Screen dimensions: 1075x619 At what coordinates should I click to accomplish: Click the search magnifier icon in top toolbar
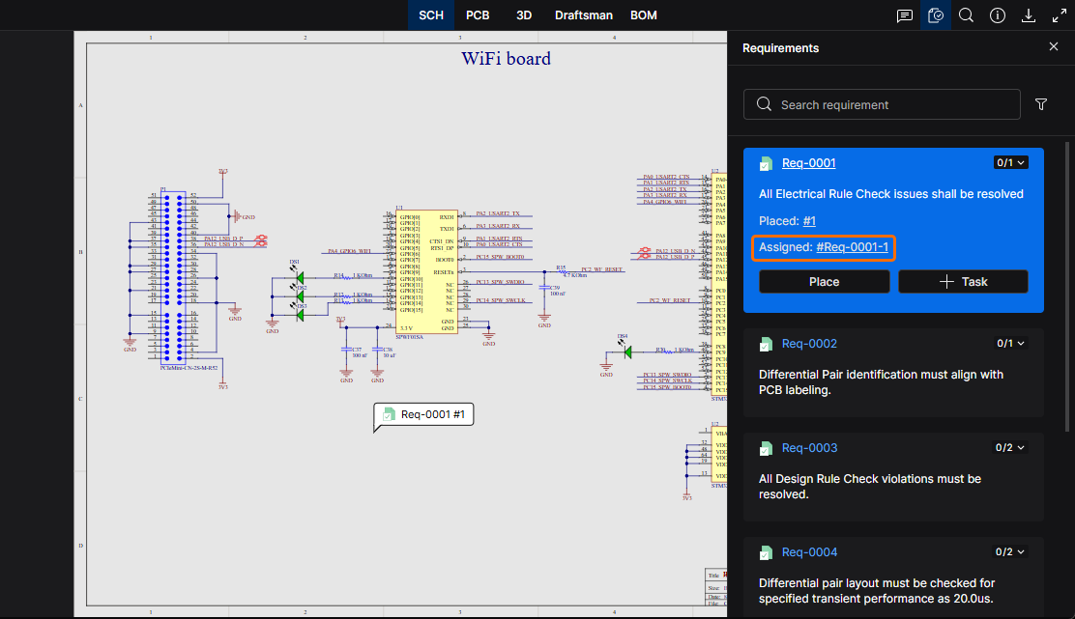966,15
